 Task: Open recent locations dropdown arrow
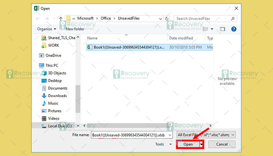pyautogui.click(x=54, y=18)
